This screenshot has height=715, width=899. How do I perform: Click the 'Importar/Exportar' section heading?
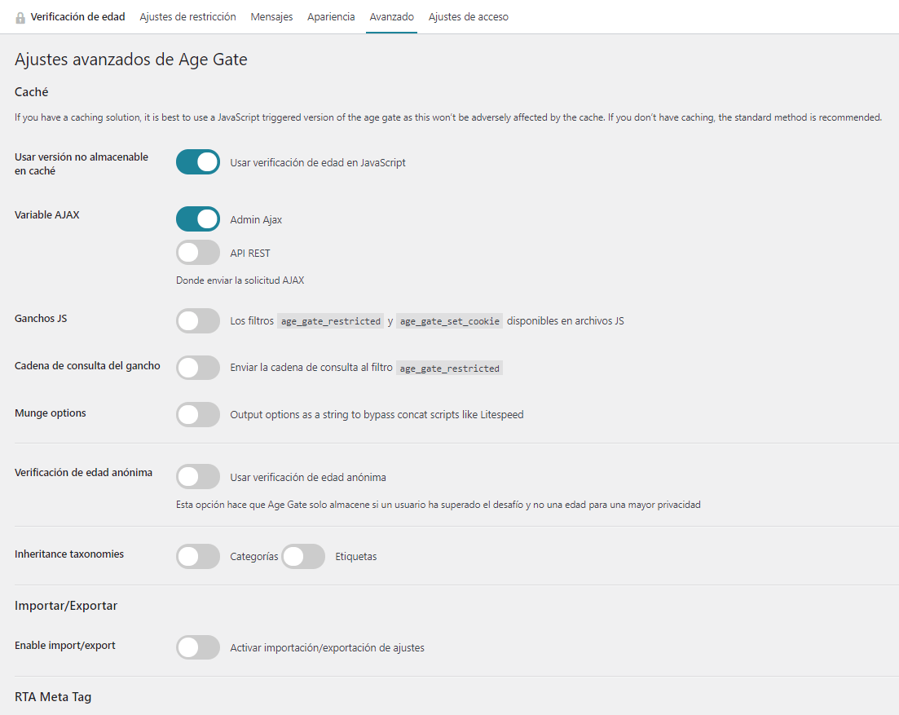coord(66,606)
